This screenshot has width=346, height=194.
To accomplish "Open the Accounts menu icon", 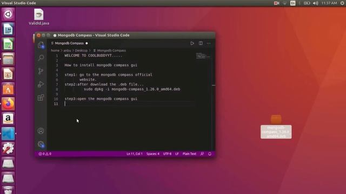I will tap(41, 131).
